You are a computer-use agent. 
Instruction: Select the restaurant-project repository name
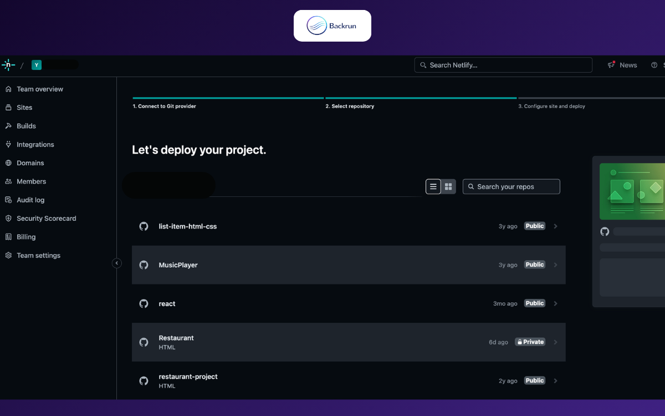(x=188, y=377)
